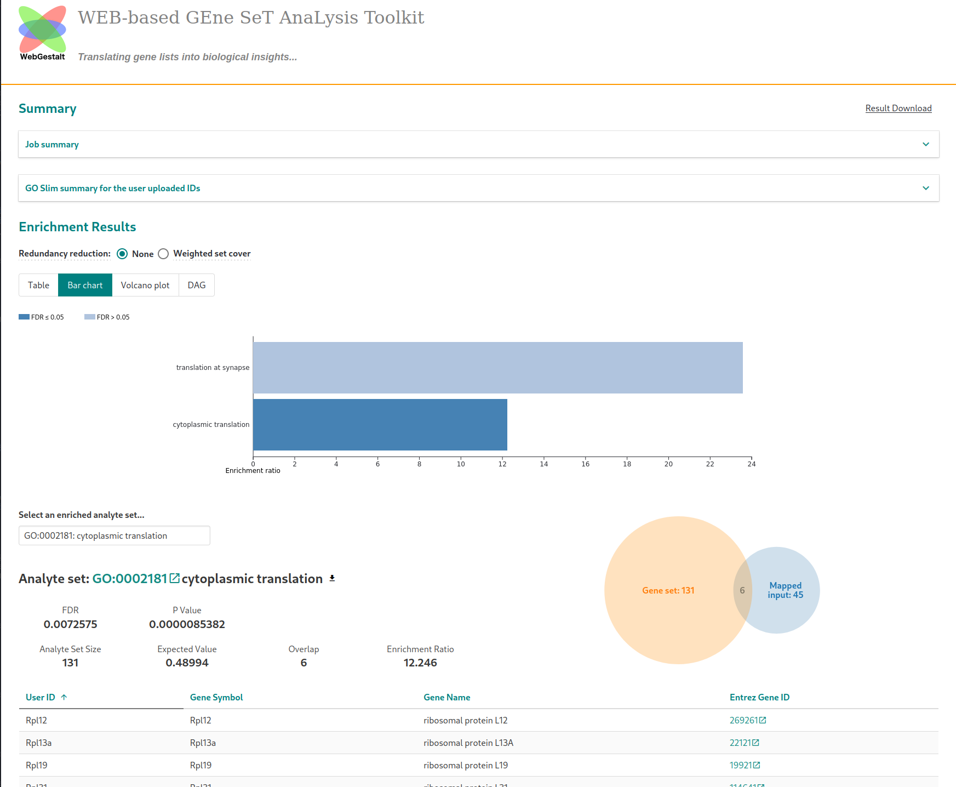Sort by Gene Symbol column header
Viewport: 956px width, 787px height.
click(216, 697)
